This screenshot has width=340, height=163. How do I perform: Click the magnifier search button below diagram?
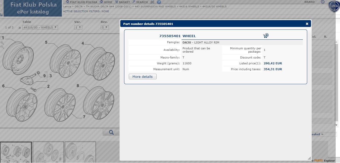(111, 132)
